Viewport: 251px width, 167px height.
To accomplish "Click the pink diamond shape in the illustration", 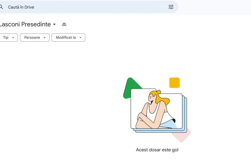I will click(x=183, y=136).
